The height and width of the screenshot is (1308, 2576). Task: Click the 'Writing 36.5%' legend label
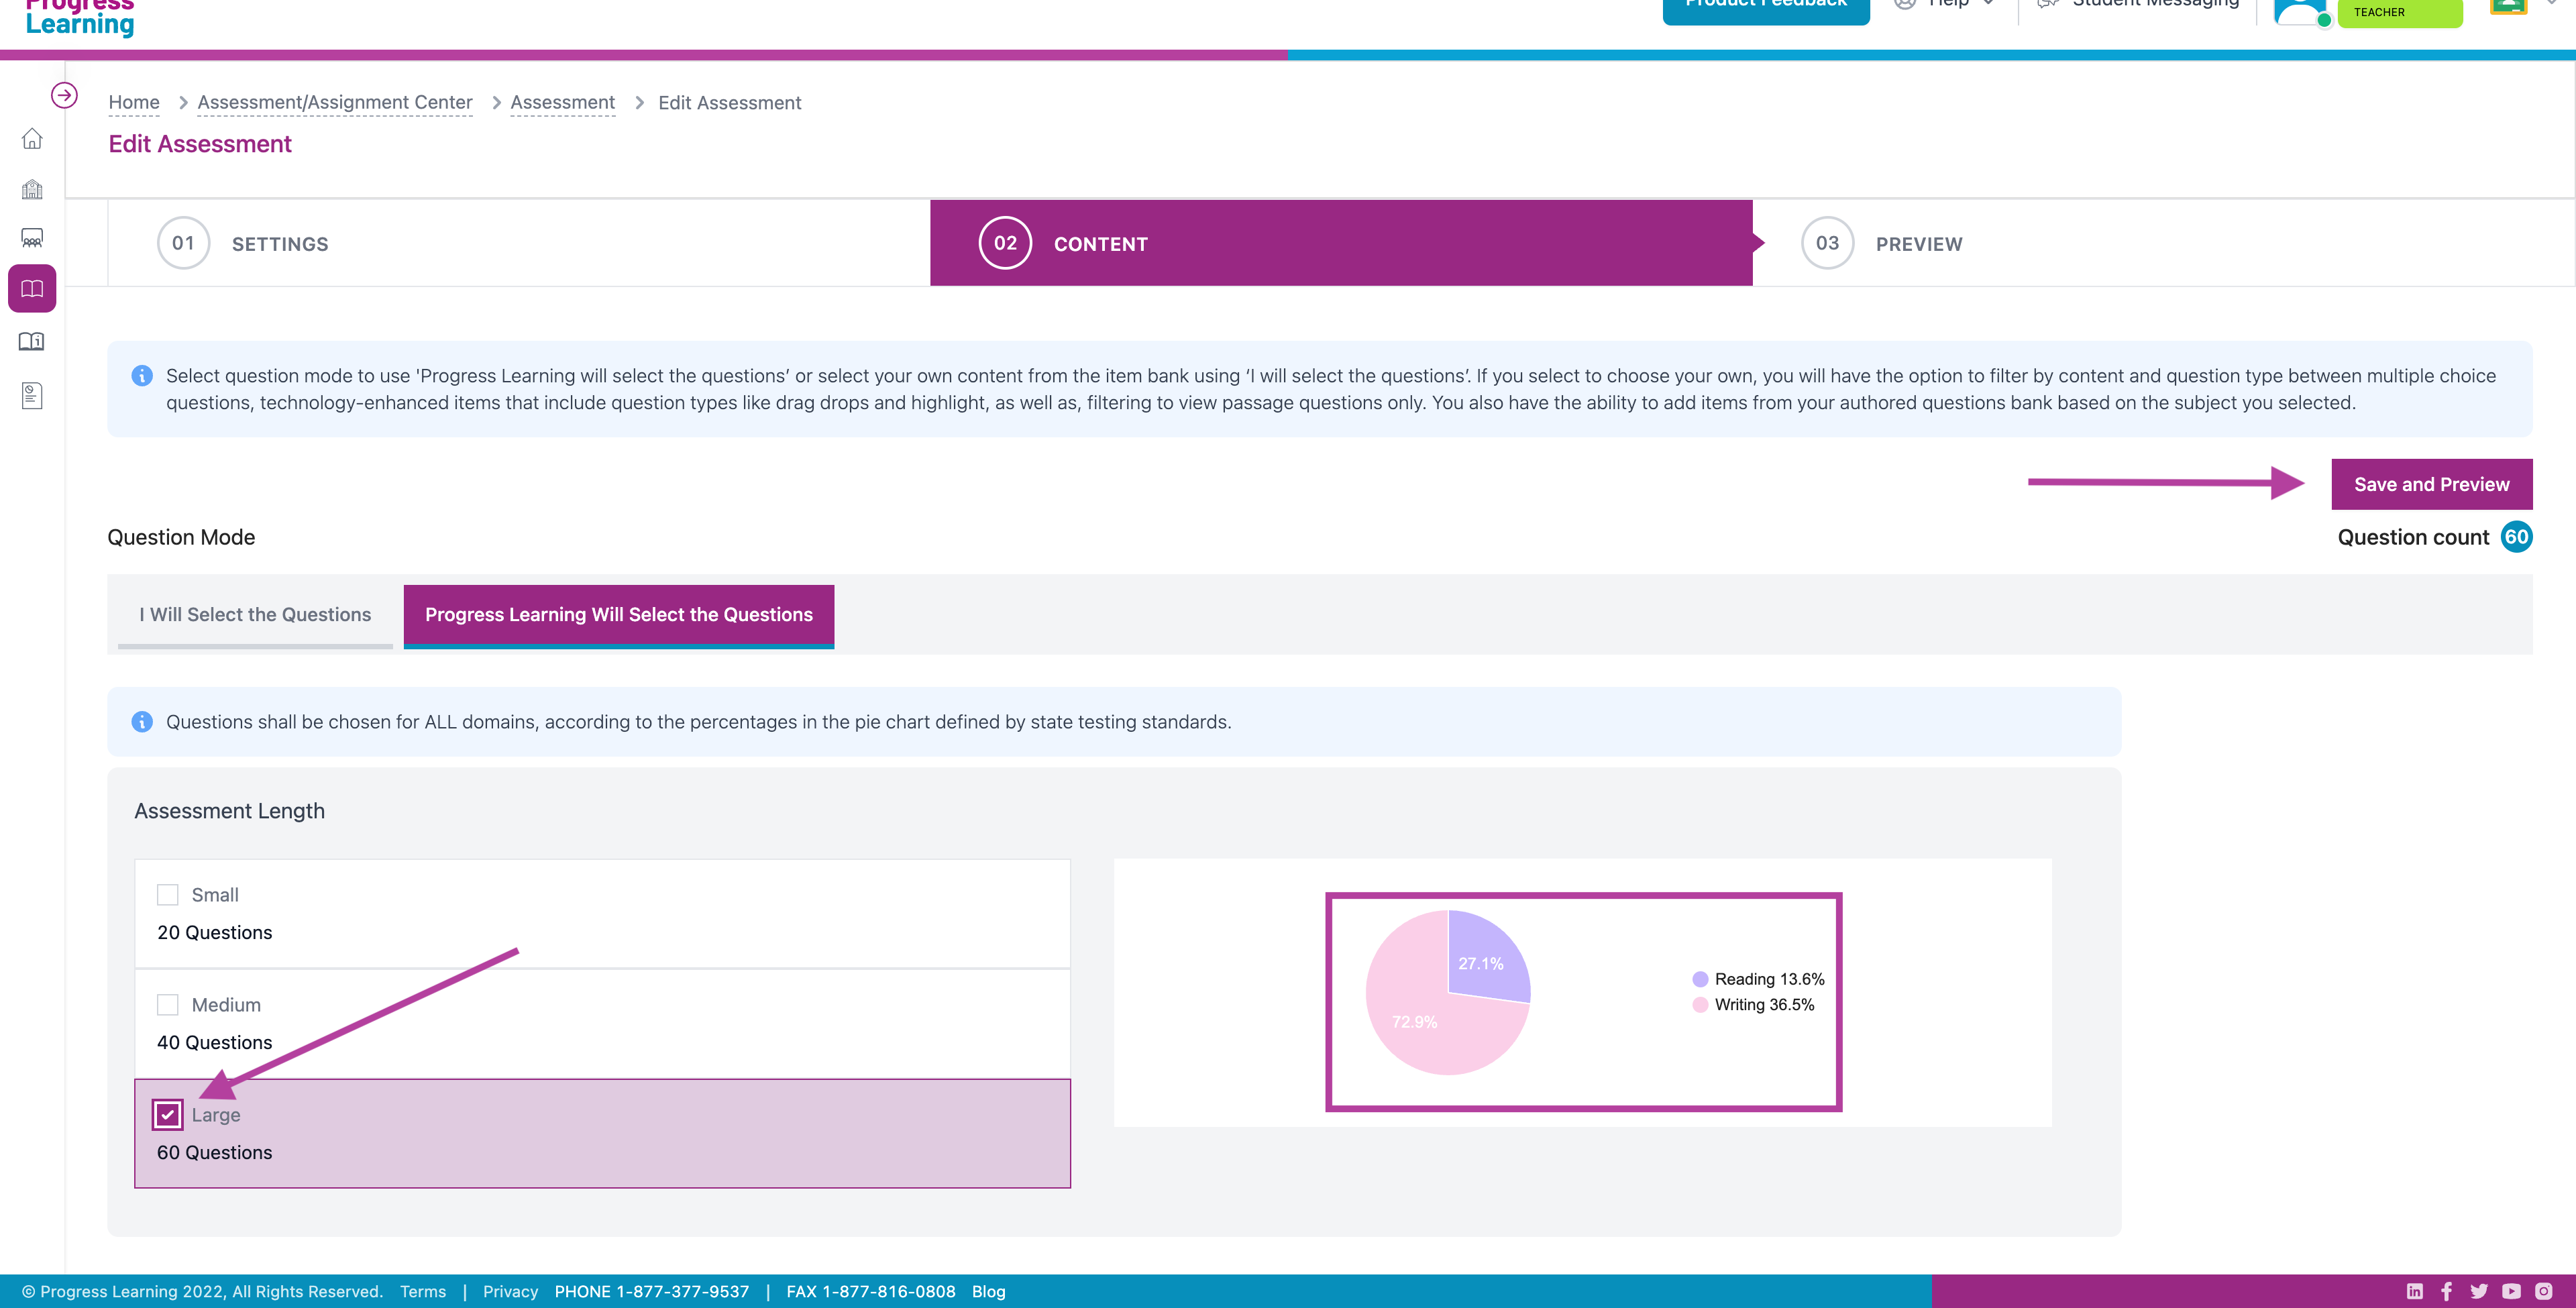point(1765,1005)
